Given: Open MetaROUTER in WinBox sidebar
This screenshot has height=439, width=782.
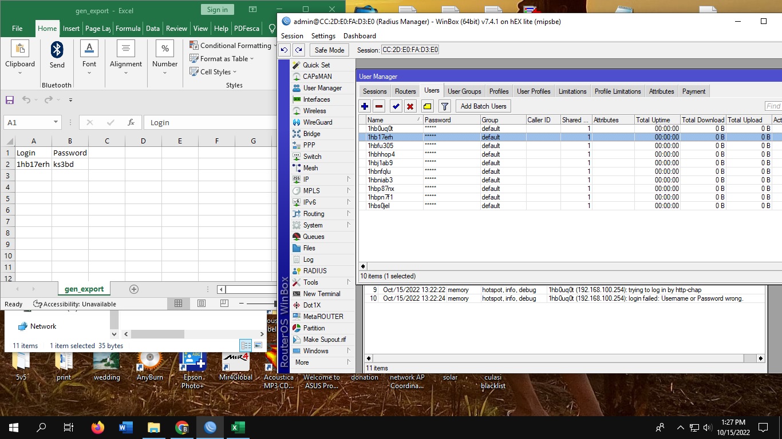Looking at the screenshot, I should [323, 317].
